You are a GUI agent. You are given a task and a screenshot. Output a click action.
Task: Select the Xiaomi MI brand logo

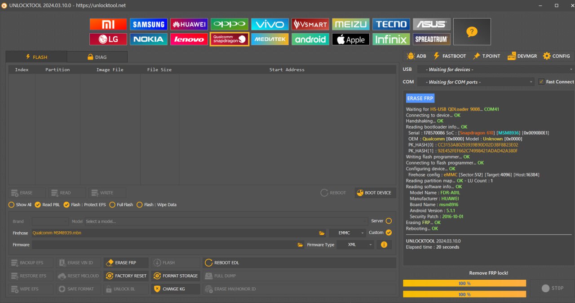coord(108,24)
